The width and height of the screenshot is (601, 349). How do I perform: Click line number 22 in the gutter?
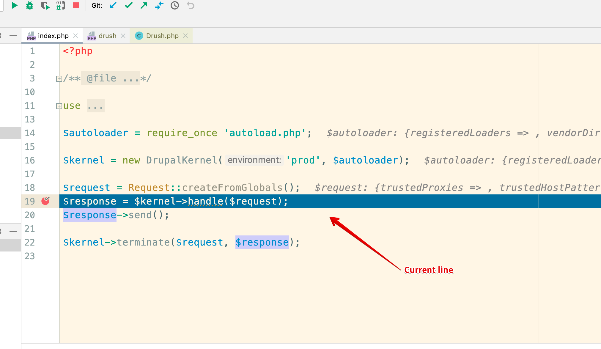pyautogui.click(x=30, y=242)
